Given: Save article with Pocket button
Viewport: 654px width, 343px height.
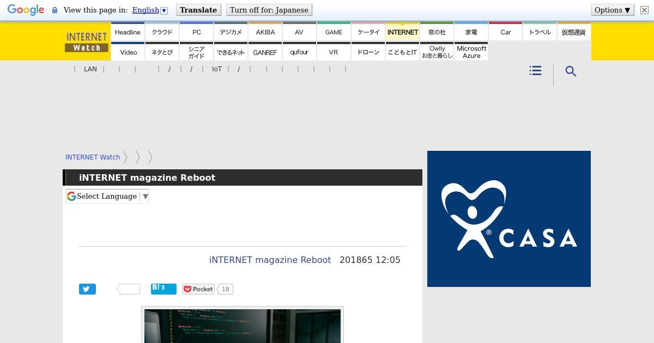Looking at the screenshot, I should pyautogui.click(x=198, y=289).
